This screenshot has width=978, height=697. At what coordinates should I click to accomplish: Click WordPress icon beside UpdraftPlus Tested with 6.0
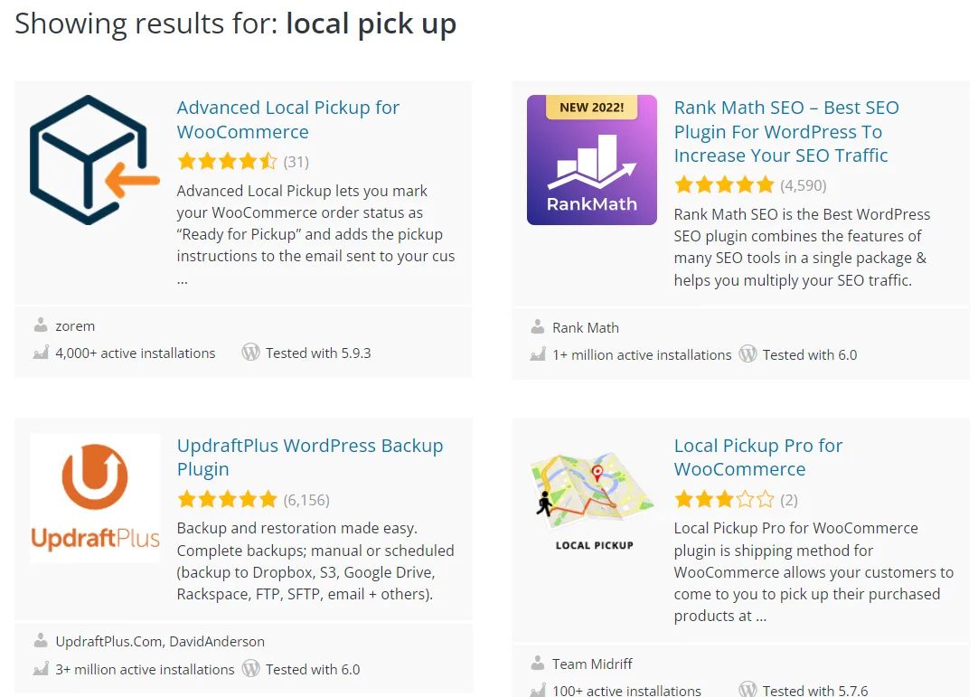(250, 669)
